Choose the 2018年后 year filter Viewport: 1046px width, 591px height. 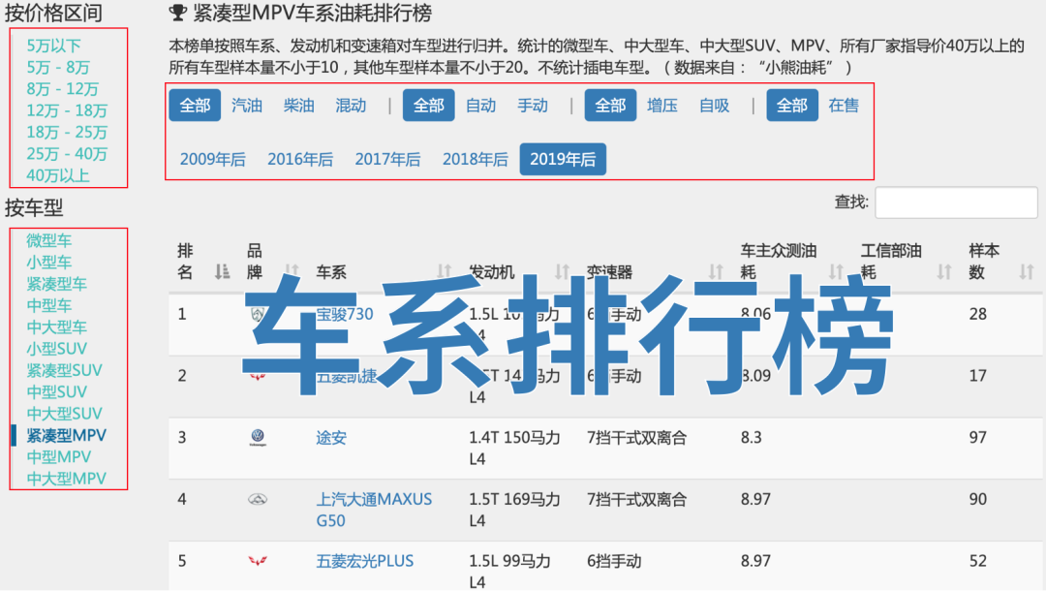(475, 160)
